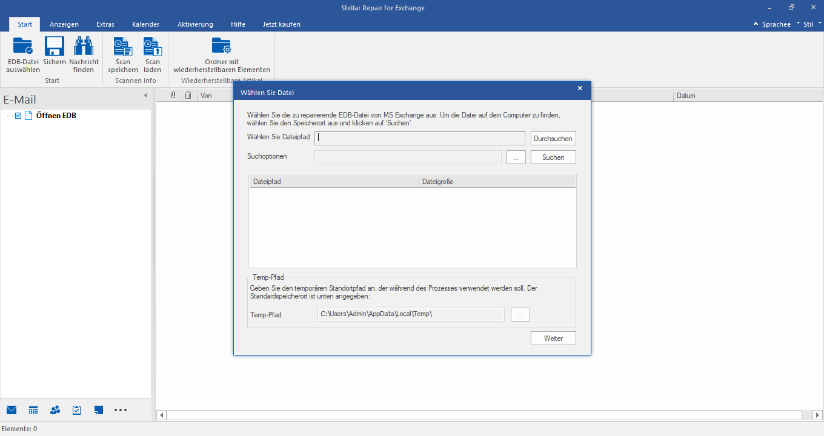Sort by Dateigröße column header
Image resolution: width=824 pixels, height=436 pixels.
(497, 182)
